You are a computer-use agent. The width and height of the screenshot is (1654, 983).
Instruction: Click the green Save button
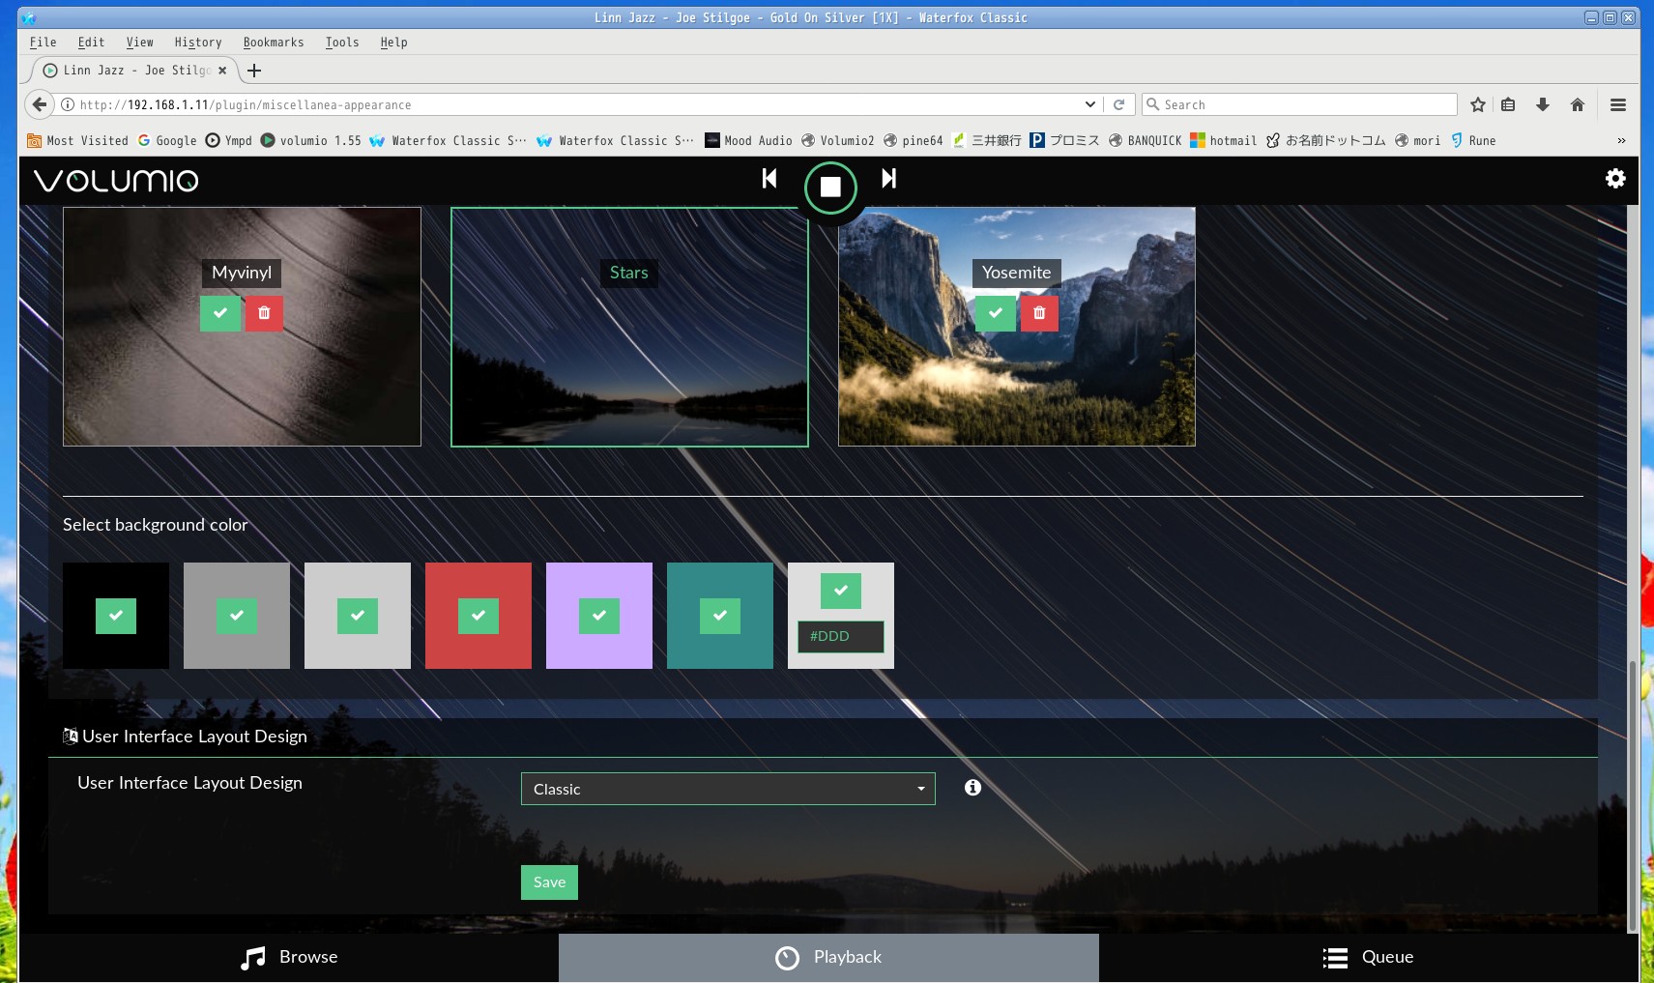pos(549,882)
